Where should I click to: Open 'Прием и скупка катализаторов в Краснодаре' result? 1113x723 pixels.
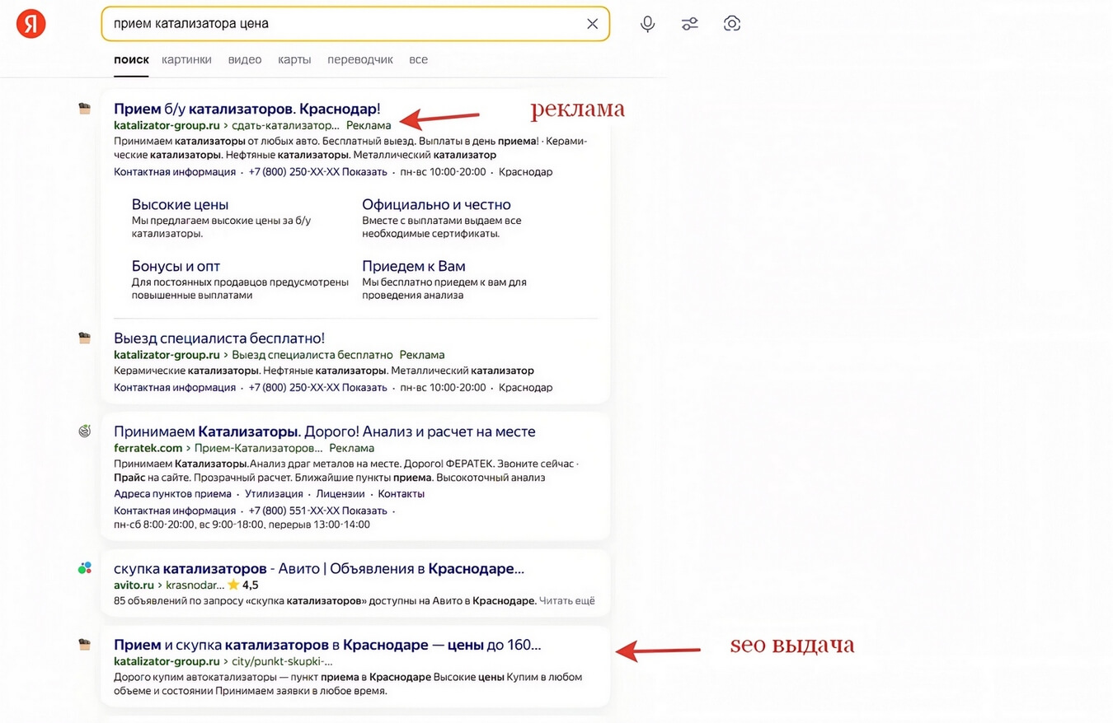click(x=327, y=645)
